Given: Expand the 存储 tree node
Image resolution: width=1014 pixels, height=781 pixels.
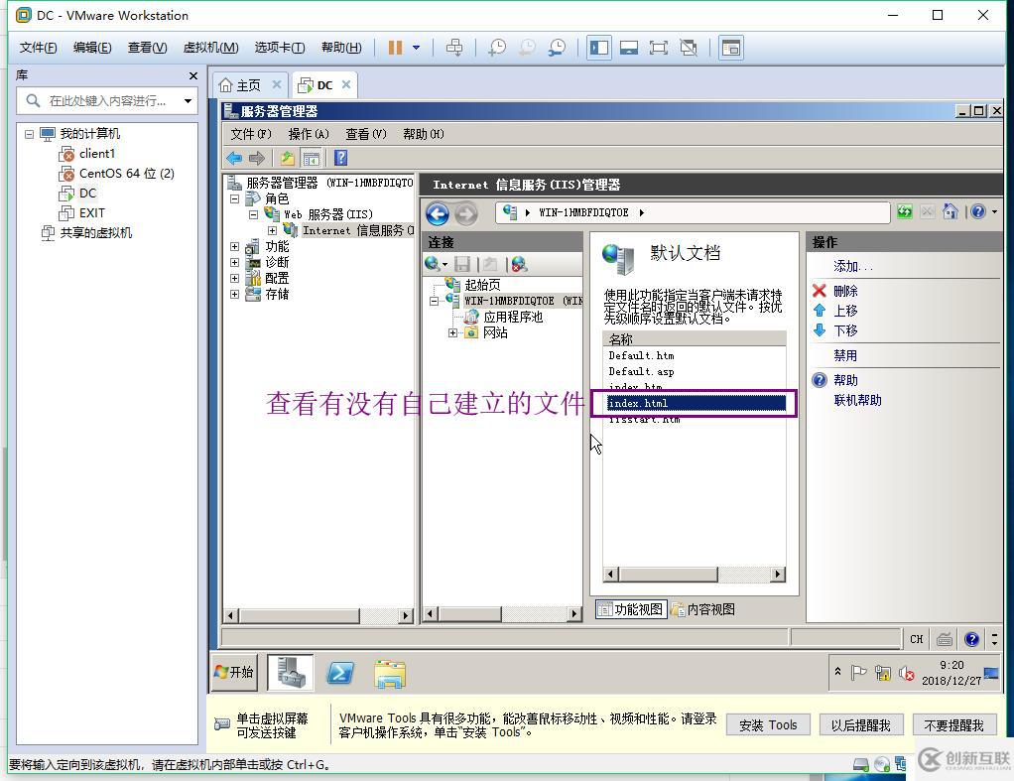Looking at the screenshot, I should 235,295.
